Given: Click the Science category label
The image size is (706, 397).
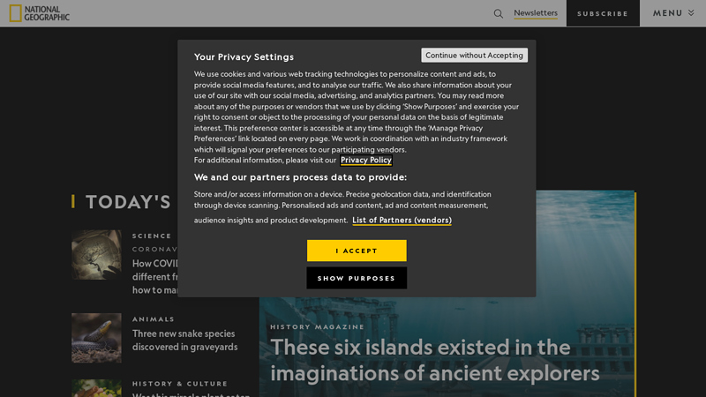Looking at the screenshot, I should (x=152, y=236).
